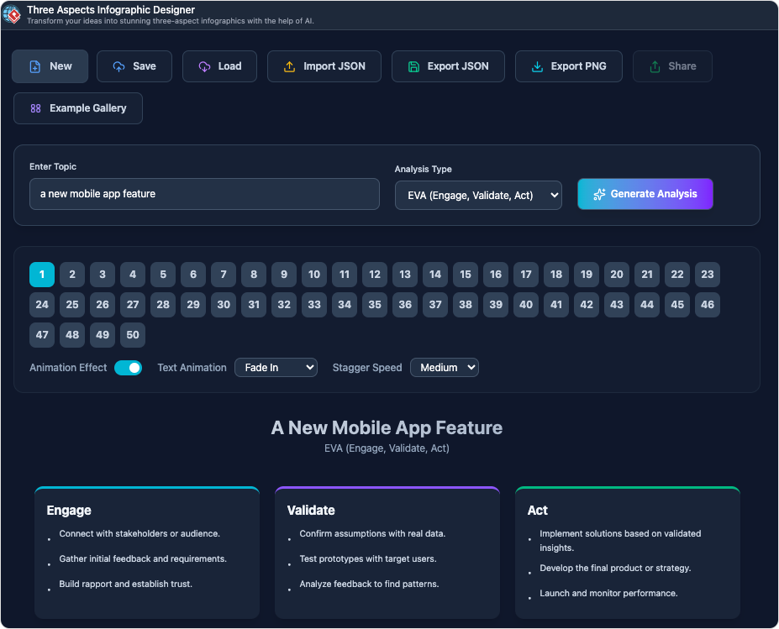Click the Import JSON upload icon
The height and width of the screenshot is (629, 779).
(x=290, y=66)
